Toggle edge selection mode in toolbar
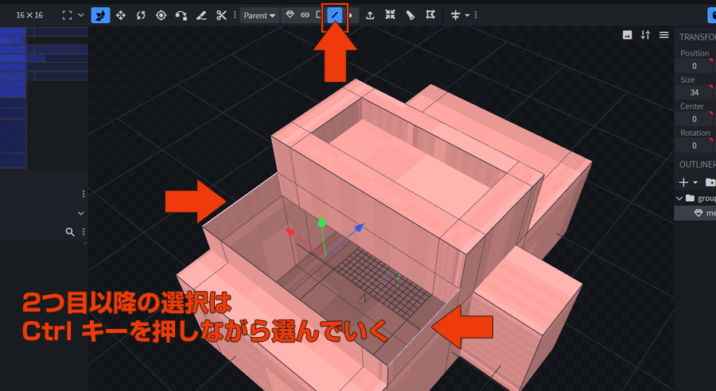716x391 pixels. coord(335,15)
